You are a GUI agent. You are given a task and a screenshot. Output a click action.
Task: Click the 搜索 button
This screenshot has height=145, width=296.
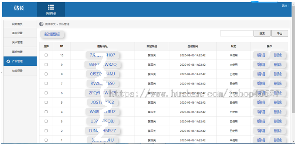(x=262, y=33)
